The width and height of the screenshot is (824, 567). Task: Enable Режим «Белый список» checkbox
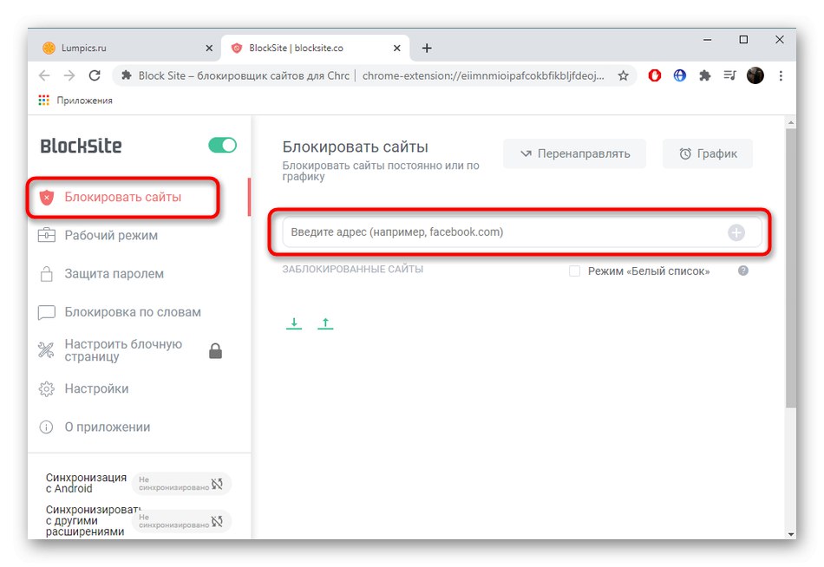tap(574, 270)
